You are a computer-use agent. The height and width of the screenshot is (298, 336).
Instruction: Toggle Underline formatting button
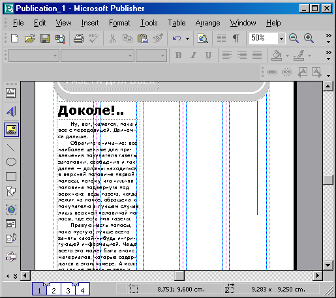(208, 55)
